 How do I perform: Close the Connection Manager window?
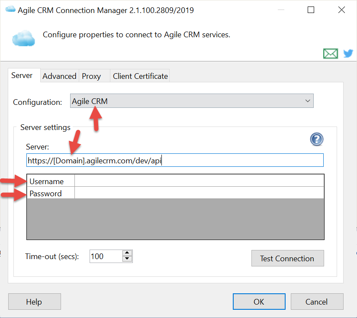341,10
